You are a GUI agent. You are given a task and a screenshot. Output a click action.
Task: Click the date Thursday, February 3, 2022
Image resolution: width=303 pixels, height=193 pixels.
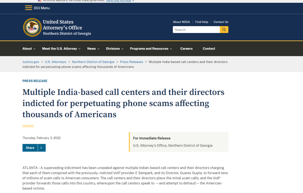coord(41,138)
